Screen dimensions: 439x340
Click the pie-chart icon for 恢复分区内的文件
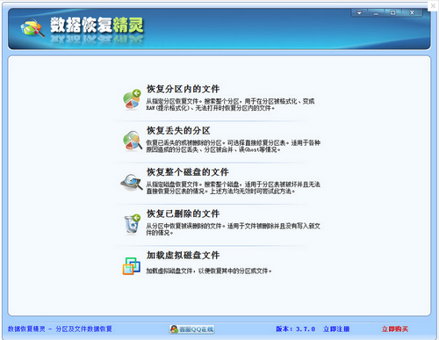pos(132,99)
